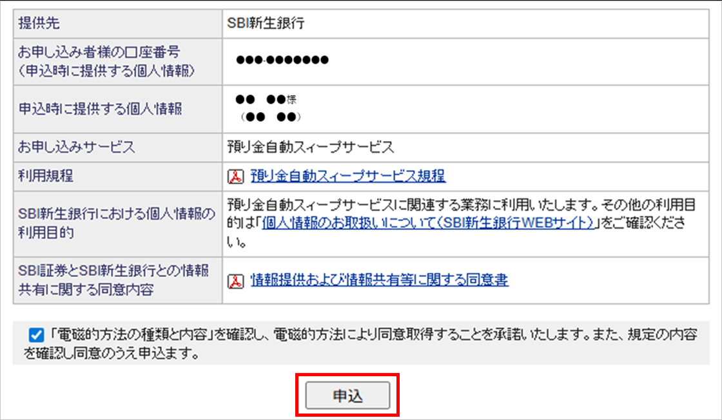The width and height of the screenshot is (722, 420).
Task: Open 個人情報のお取扱いについて(SBI新生銀行WEBサイト) link
Action: (x=428, y=223)
